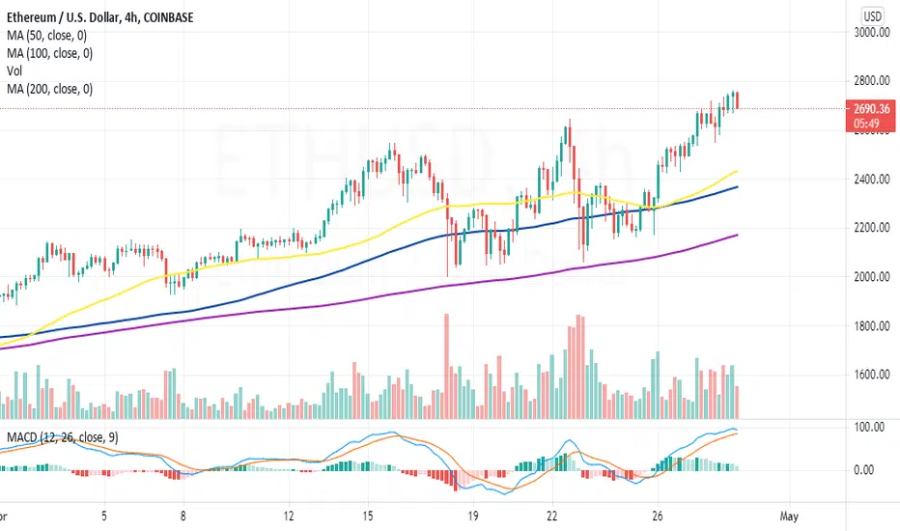This screenshot has width=900, height=531.
Task: Click the 1600.00 price axis label
Action: click(x=872, y=375)
